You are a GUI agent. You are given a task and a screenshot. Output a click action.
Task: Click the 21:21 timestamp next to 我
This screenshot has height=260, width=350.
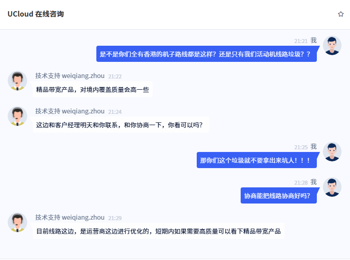click(301, 41)
